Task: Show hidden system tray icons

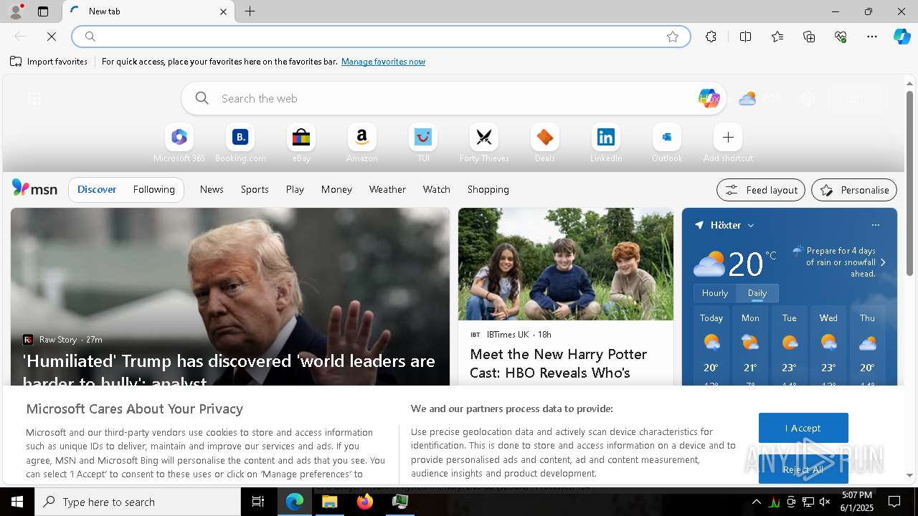Action: [756, 502]
